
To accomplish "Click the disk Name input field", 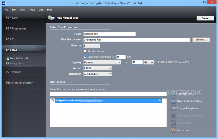I will [109, 34].
